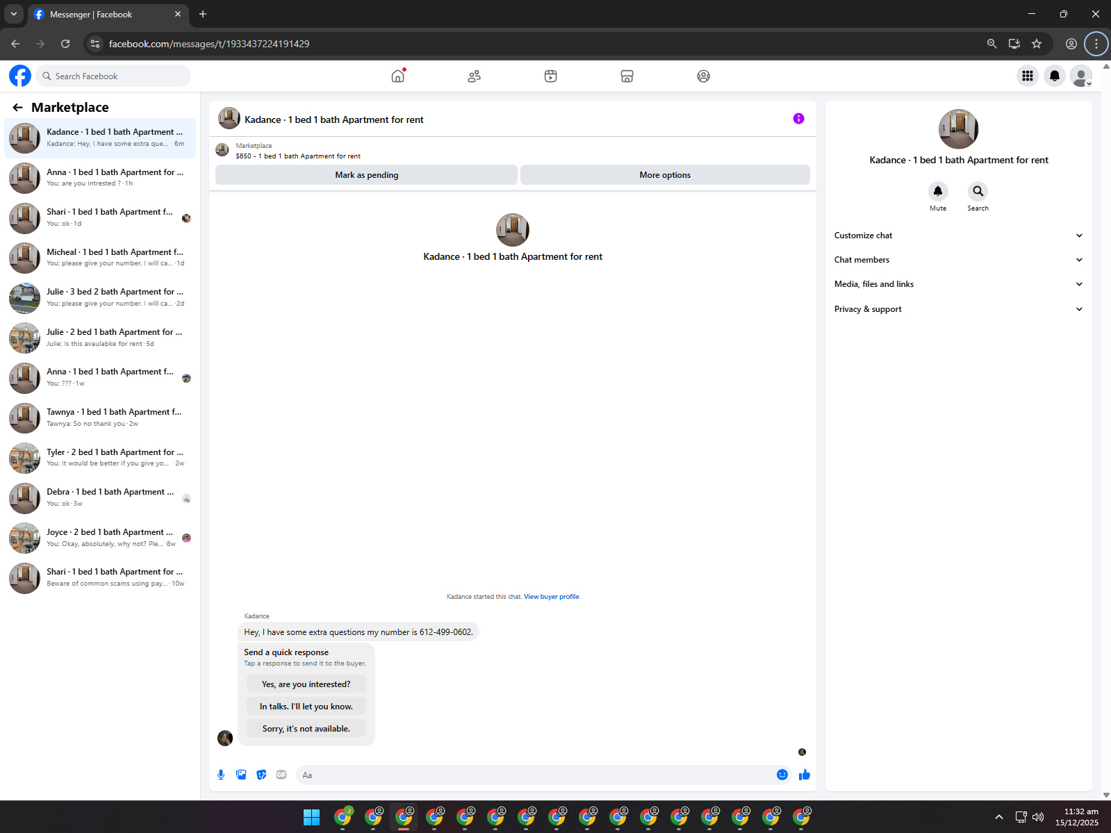This screenshot has width=1111, height=833.
Task: Focus the Search Facebook field
Action: [113, 76]
